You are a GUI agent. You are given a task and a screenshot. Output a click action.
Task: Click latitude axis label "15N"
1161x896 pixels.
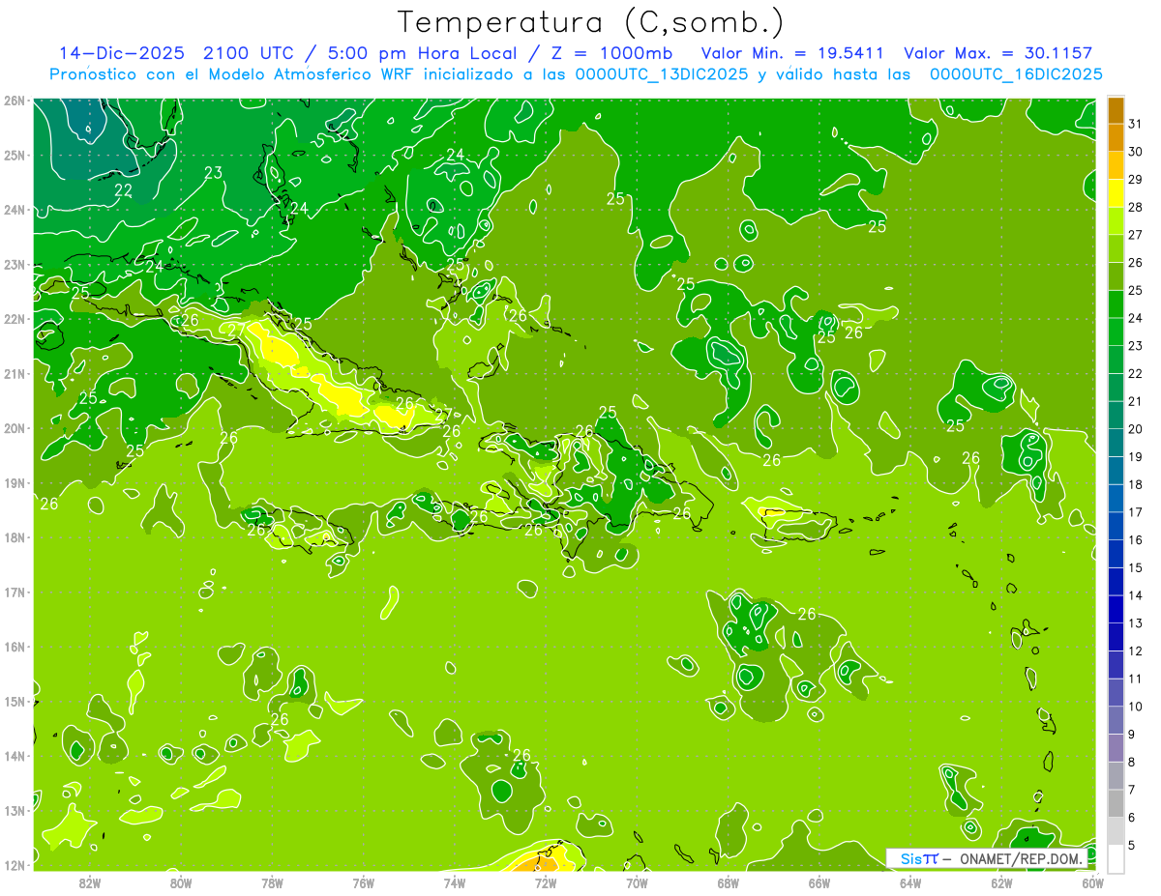pyautogui.click(x=14, y=702)
